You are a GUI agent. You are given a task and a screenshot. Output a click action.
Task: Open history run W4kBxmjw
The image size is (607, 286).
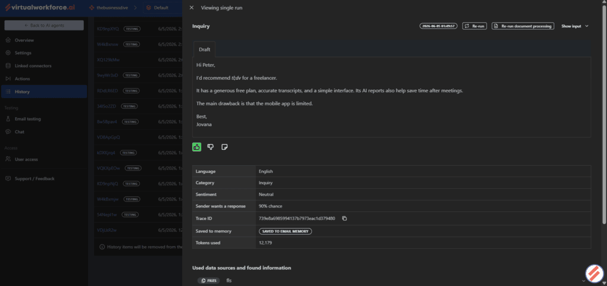pyautogui.click(x=108, y=199)
